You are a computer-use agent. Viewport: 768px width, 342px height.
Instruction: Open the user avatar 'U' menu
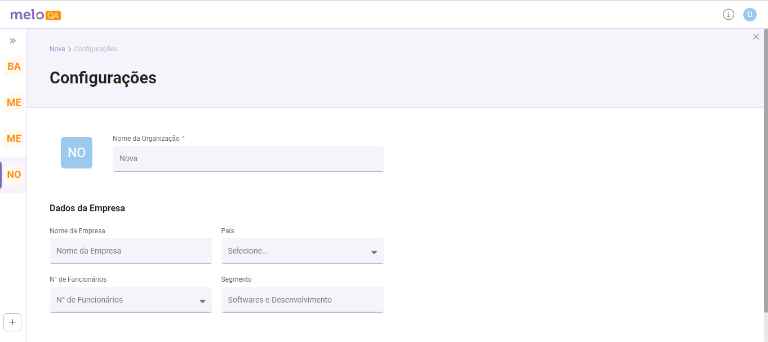click(x=749, y=15)
